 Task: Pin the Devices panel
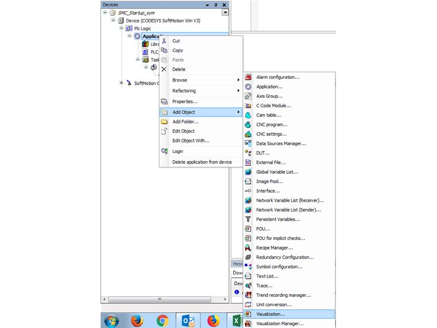click(x=216, y=5)
